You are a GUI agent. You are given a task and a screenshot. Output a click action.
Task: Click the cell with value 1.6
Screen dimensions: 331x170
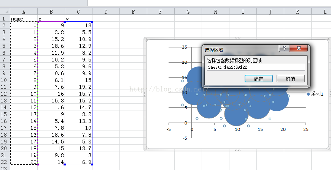click(x=51, y=107)
